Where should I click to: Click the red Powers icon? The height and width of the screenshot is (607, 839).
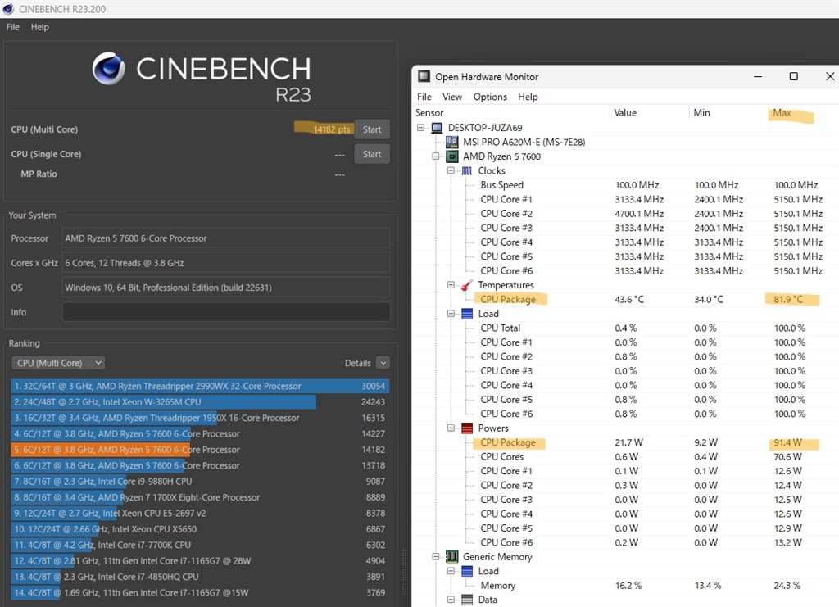click(x=467, y=428)
